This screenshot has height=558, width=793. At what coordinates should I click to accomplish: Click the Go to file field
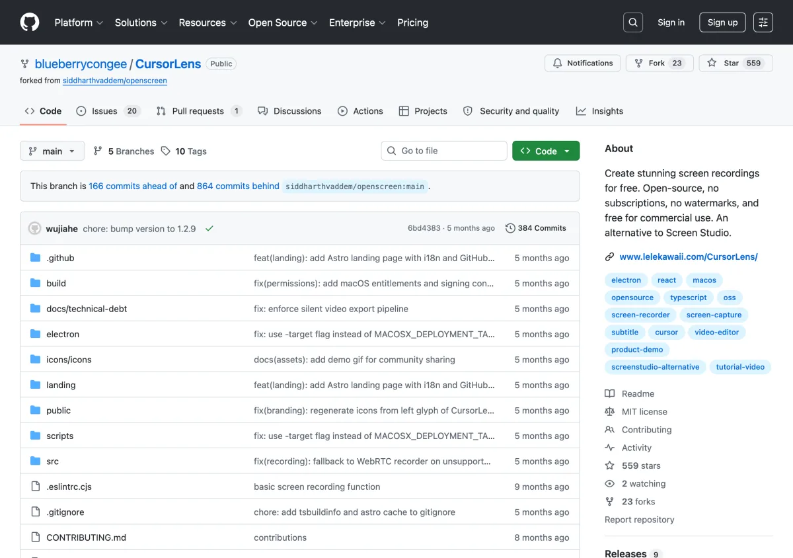[444, 151]
